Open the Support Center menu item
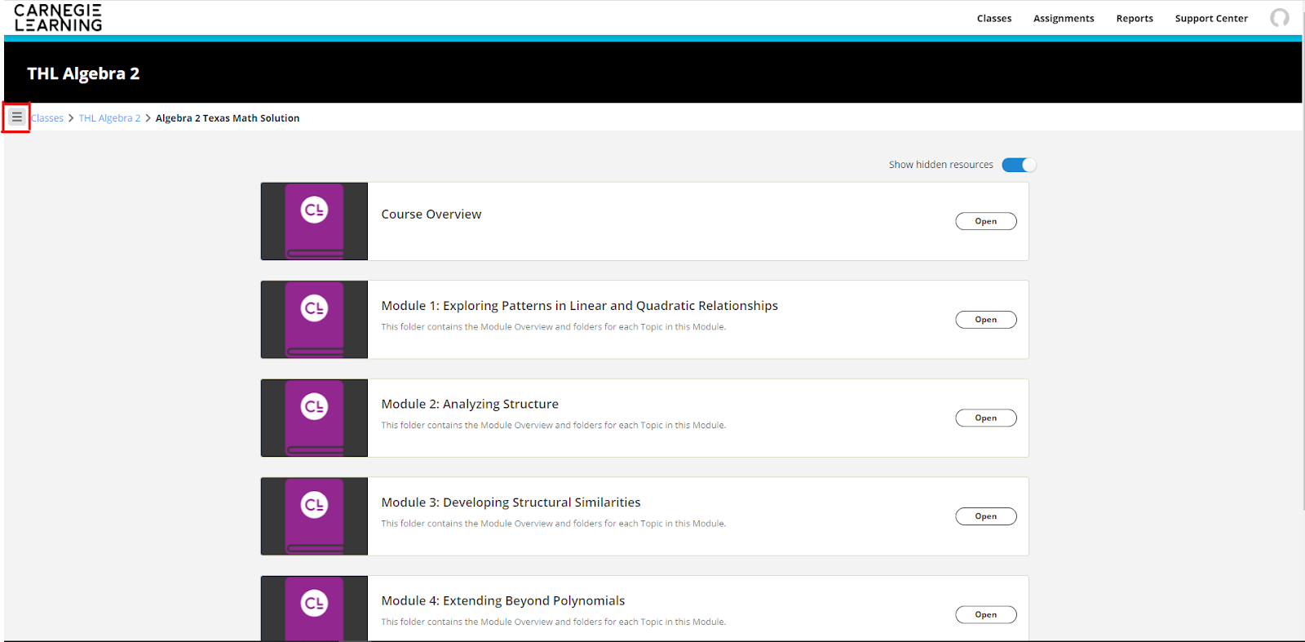 (x=1211, y=19)
